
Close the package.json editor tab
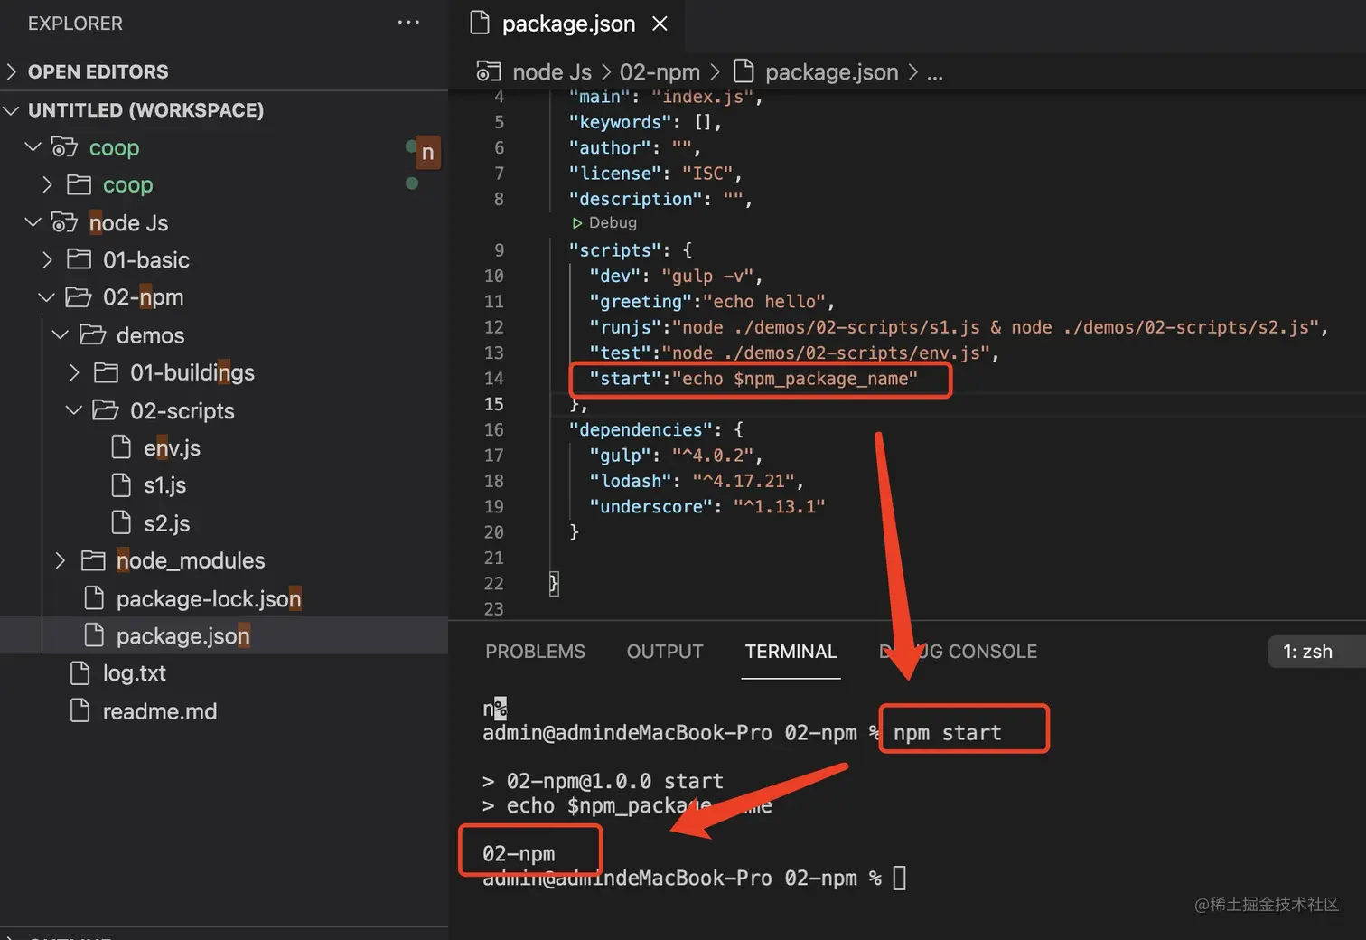660,23
